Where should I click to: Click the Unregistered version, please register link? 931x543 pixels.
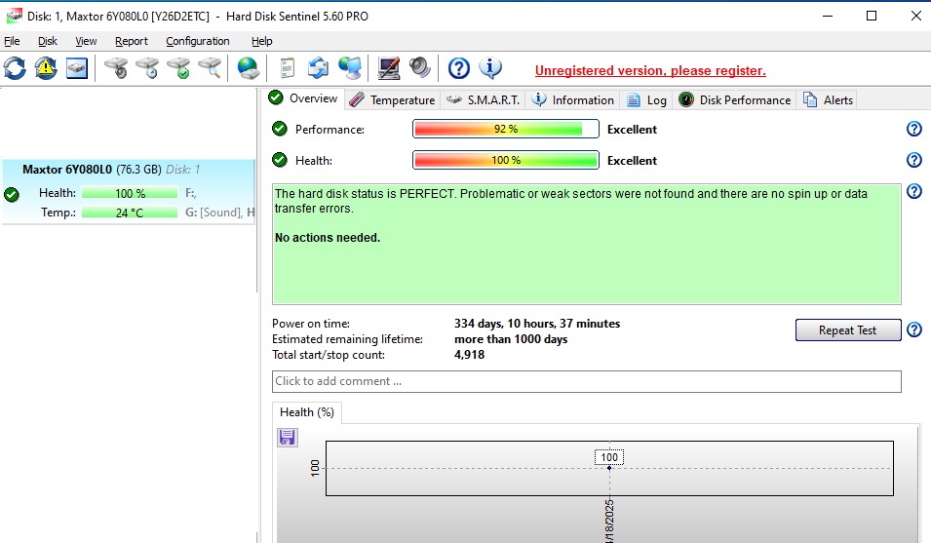click(650, 70)
